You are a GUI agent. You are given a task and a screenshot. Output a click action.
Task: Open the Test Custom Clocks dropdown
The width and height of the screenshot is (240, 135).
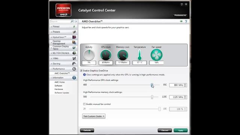[x=94, y=116]
